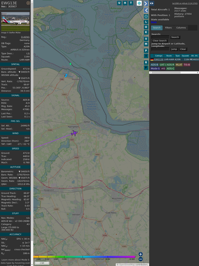Click the FMS SEL section header
The image size is (199, 266).
pyautogui.click(x=15, y=121)
